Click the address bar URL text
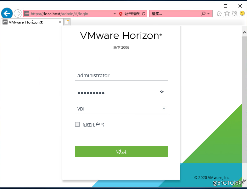247x189 pixels. tap(59, 14)
